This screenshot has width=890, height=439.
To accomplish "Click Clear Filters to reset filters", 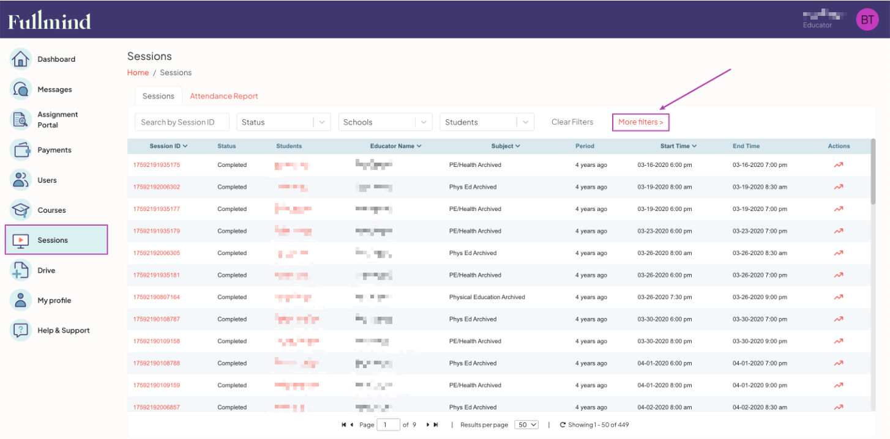I will [572, 122].
